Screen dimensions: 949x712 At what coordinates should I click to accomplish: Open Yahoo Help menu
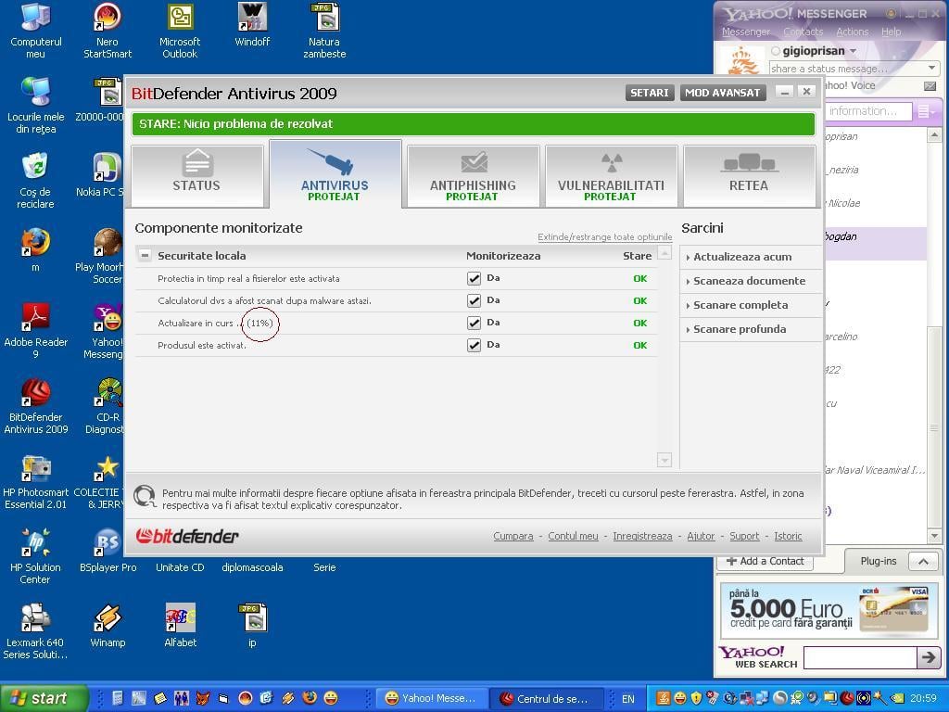(x=891, y=32)
